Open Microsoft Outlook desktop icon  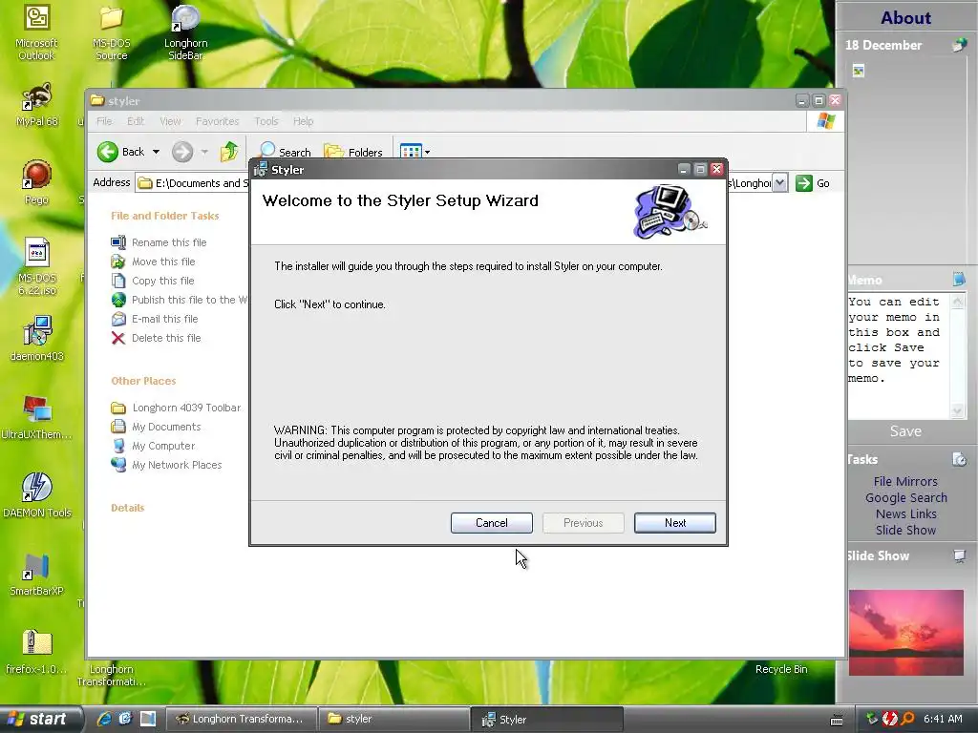coord(36,32)
